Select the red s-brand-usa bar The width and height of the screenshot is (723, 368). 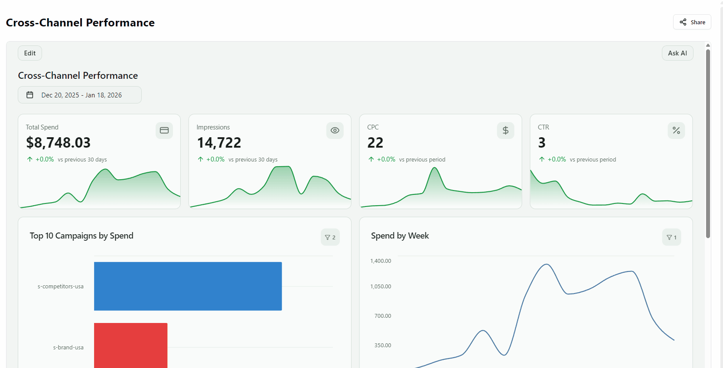130,345
